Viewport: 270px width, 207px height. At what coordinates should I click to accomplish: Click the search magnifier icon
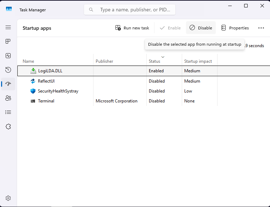tap(91, 10)
